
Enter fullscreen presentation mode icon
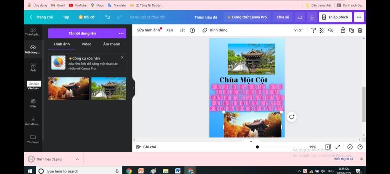[x=337, y=147]
